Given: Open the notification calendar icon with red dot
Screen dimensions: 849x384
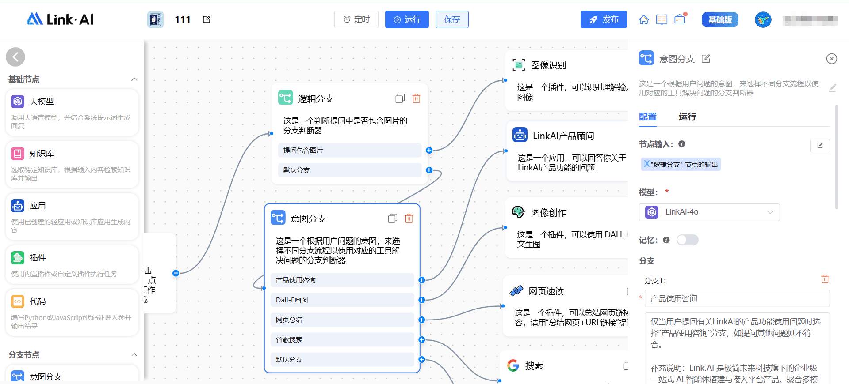Looking at the screenshot, I should coord(680,19).
